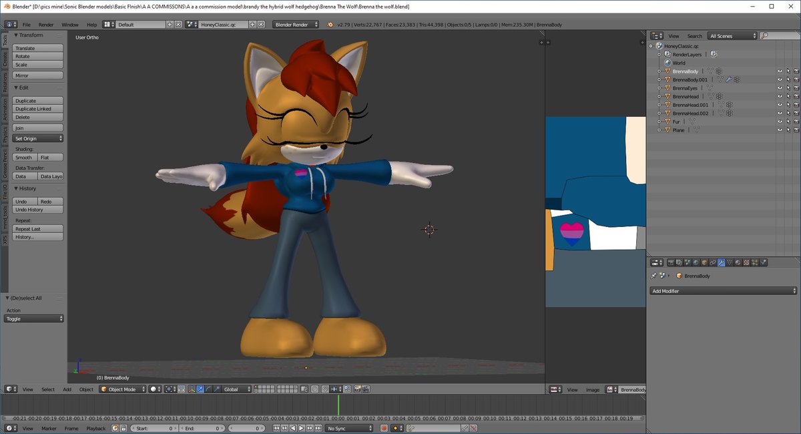This screenshot has height=434, width=801.
Task: Open the Object Mode dropdown
Action: (122, 389)
